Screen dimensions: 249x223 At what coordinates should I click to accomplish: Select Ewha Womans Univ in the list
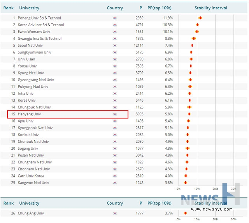[34, 32]
